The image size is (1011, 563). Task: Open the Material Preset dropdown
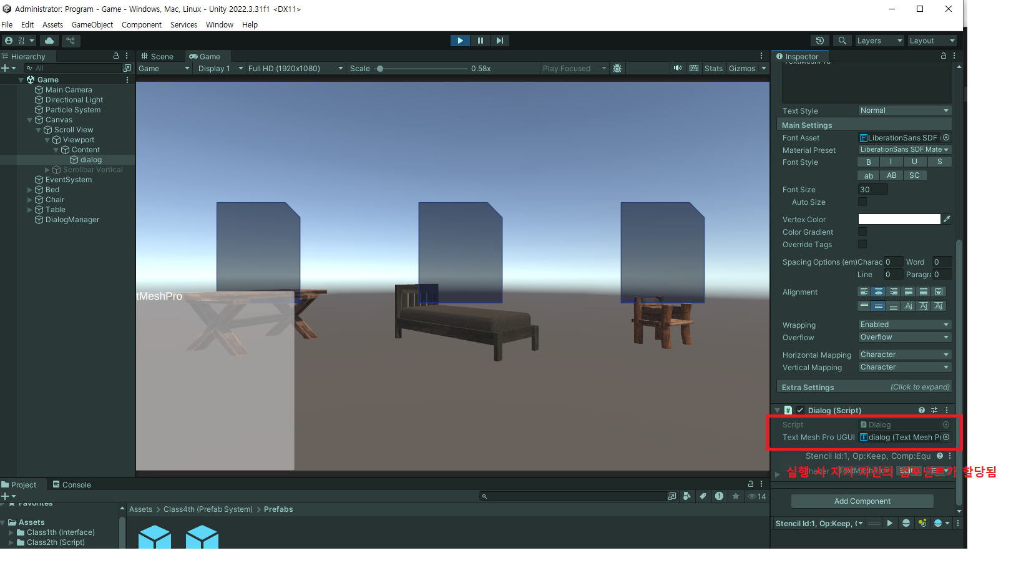point(904,150)
